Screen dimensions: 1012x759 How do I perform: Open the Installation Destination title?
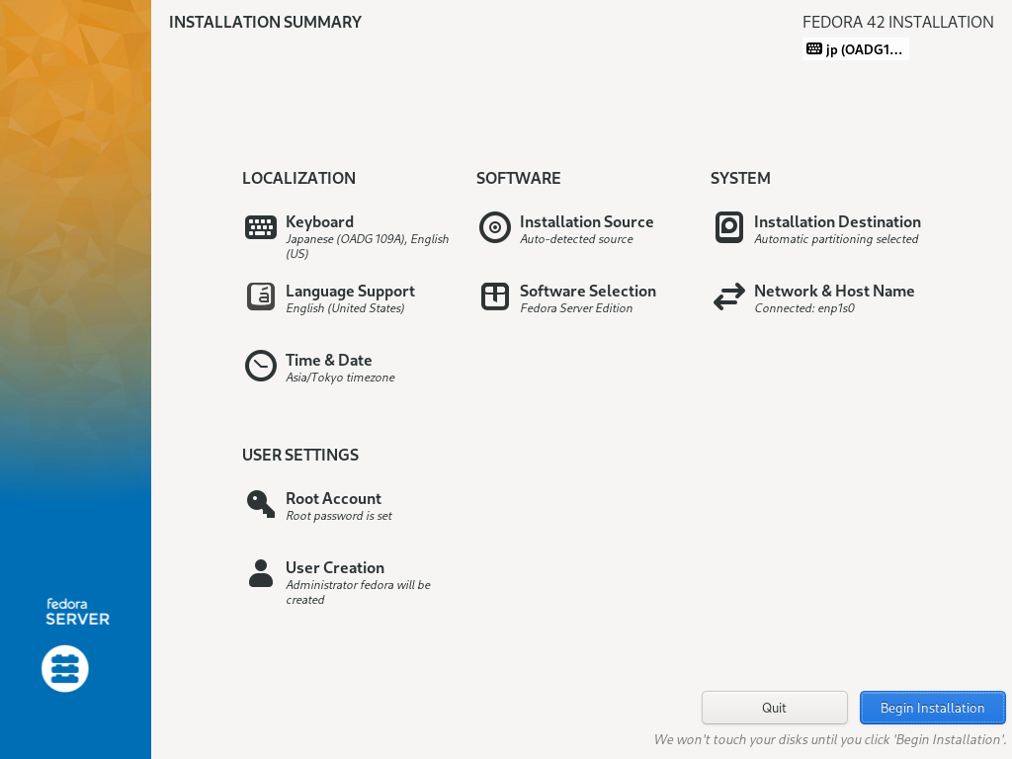[837, 222]
